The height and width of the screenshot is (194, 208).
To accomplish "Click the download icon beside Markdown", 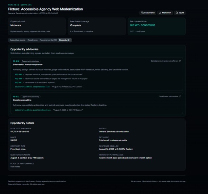I will tap(160, 13).
